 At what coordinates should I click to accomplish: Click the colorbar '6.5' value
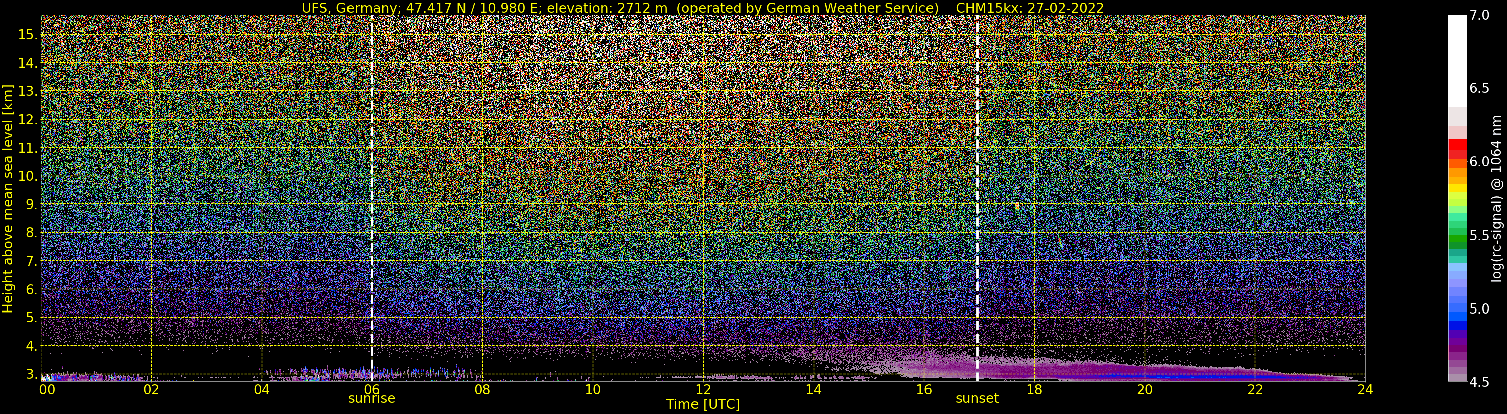pyautogui.click(x=1479, y=88)
